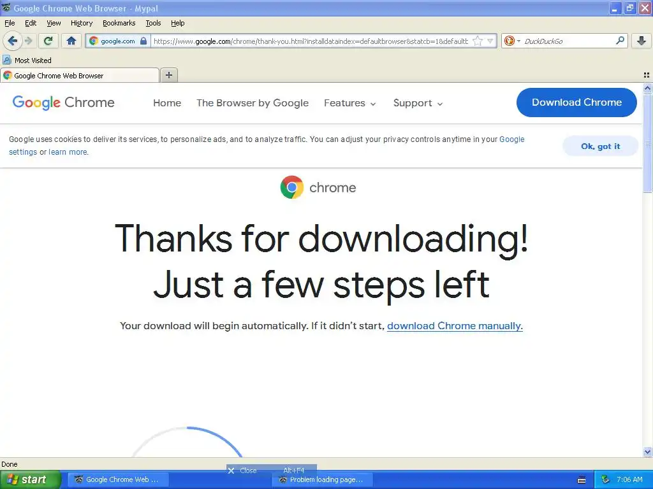This screenshot has width=653, height=489.
Task: Click the forward navigation arrow
Action: (28, 41)
